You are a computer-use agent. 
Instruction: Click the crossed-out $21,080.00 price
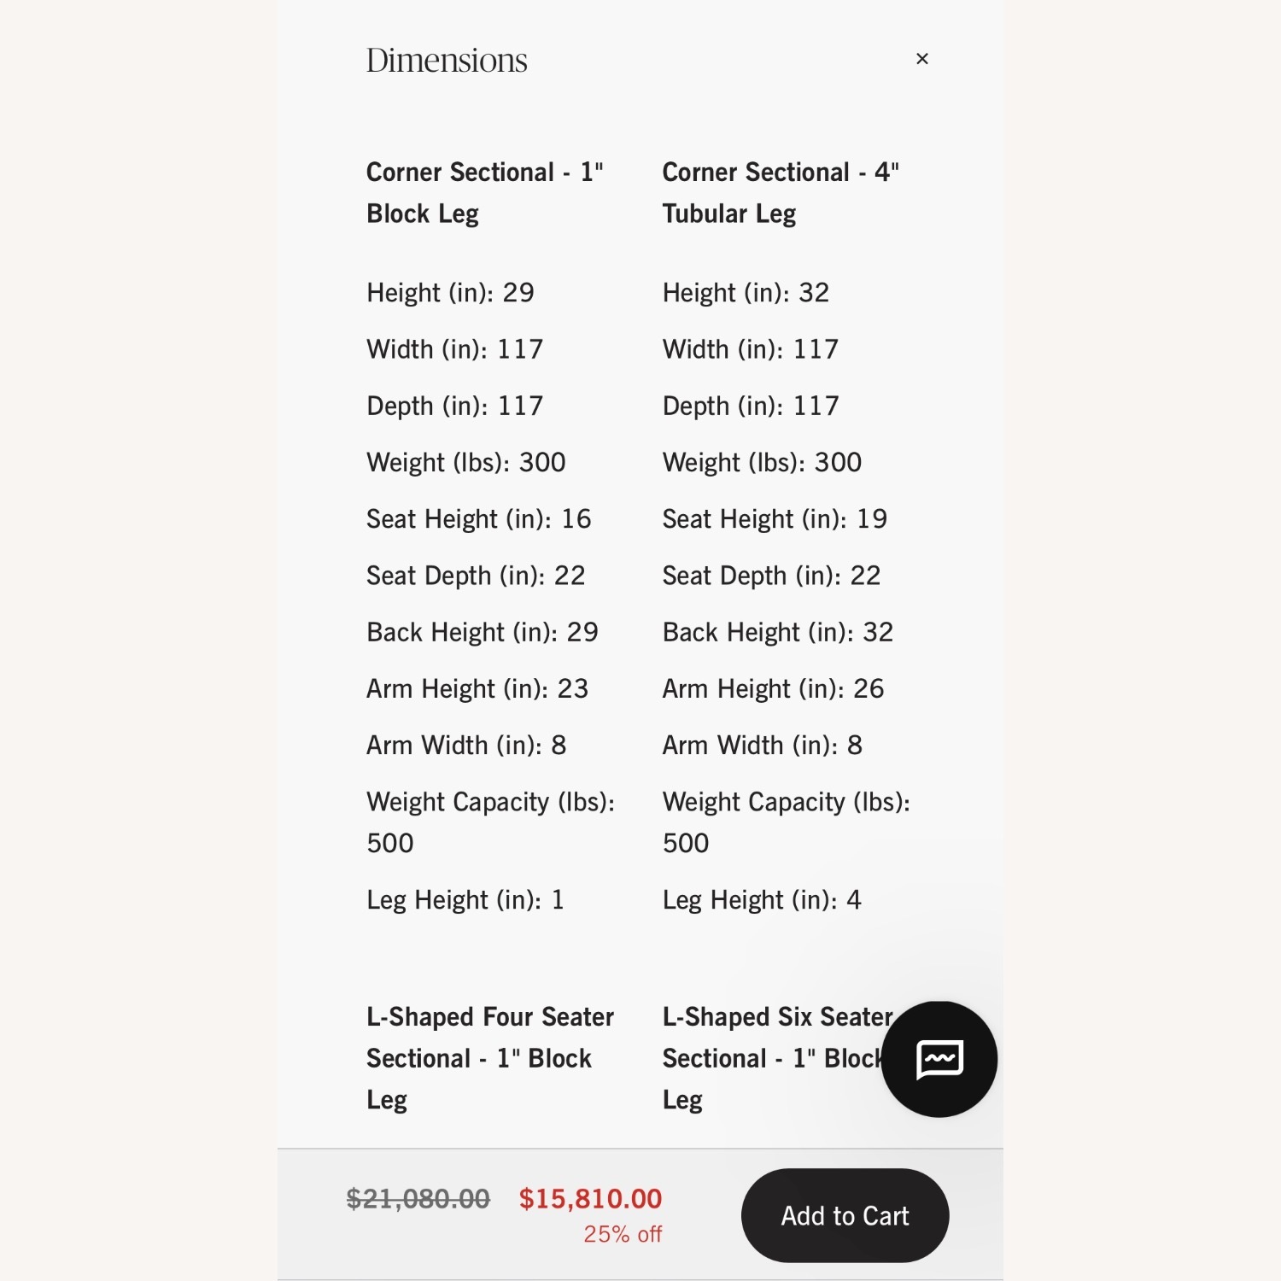pos(418,1198)
